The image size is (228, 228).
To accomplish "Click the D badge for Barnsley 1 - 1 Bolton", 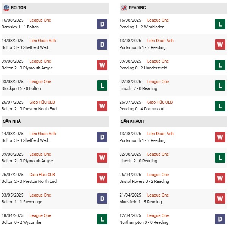I will pos(102,24).
